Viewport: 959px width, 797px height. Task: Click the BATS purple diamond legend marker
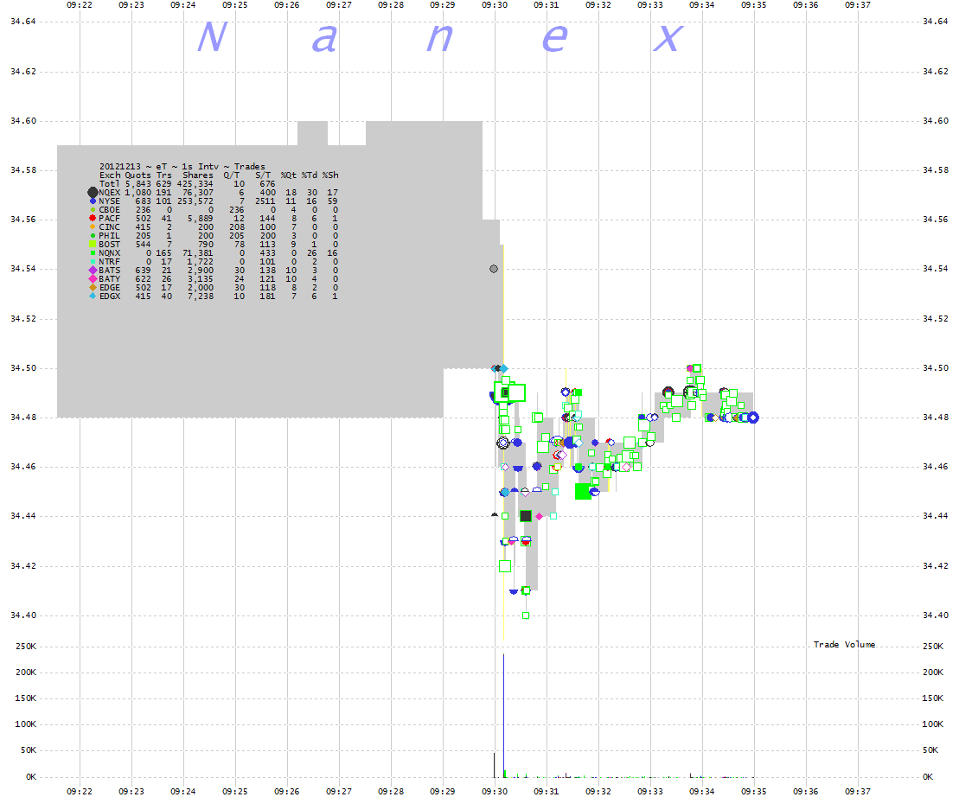point(93,271)
